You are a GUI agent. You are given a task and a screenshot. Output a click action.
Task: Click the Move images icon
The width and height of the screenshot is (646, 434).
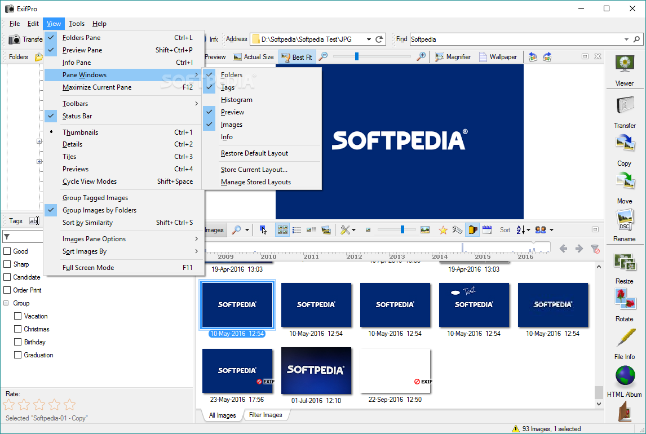625,181
